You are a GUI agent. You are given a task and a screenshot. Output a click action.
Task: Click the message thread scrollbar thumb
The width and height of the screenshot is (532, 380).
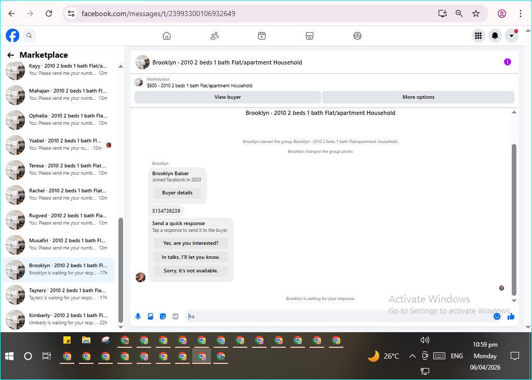pos(514,220)
